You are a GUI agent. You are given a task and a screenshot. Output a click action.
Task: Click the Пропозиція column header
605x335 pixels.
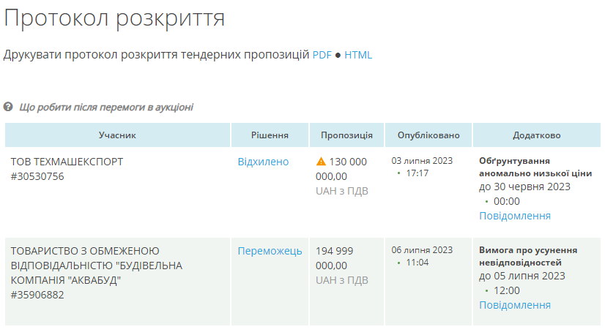tap(346, 135)
